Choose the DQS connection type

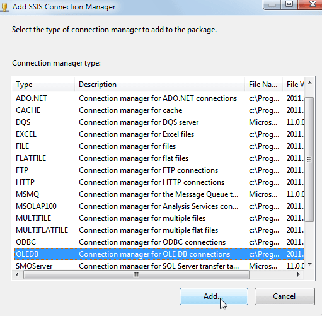(x=159, y=122)
